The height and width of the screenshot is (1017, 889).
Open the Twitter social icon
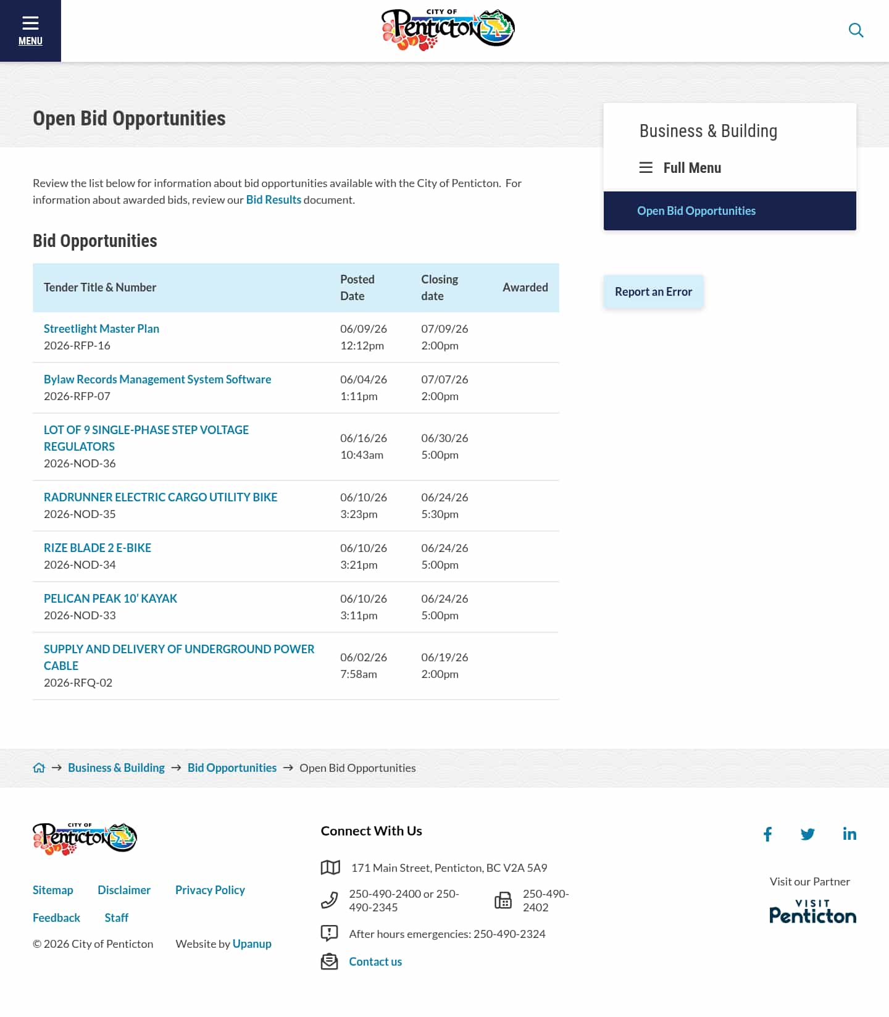[x=808, y=834]
